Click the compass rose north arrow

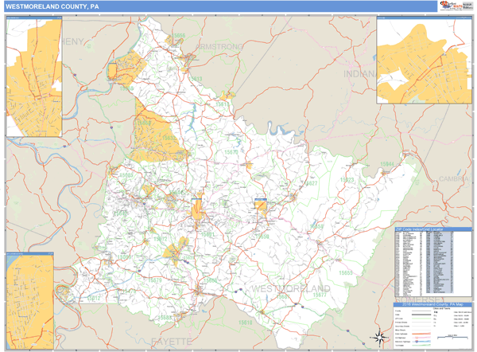[378, 338]
